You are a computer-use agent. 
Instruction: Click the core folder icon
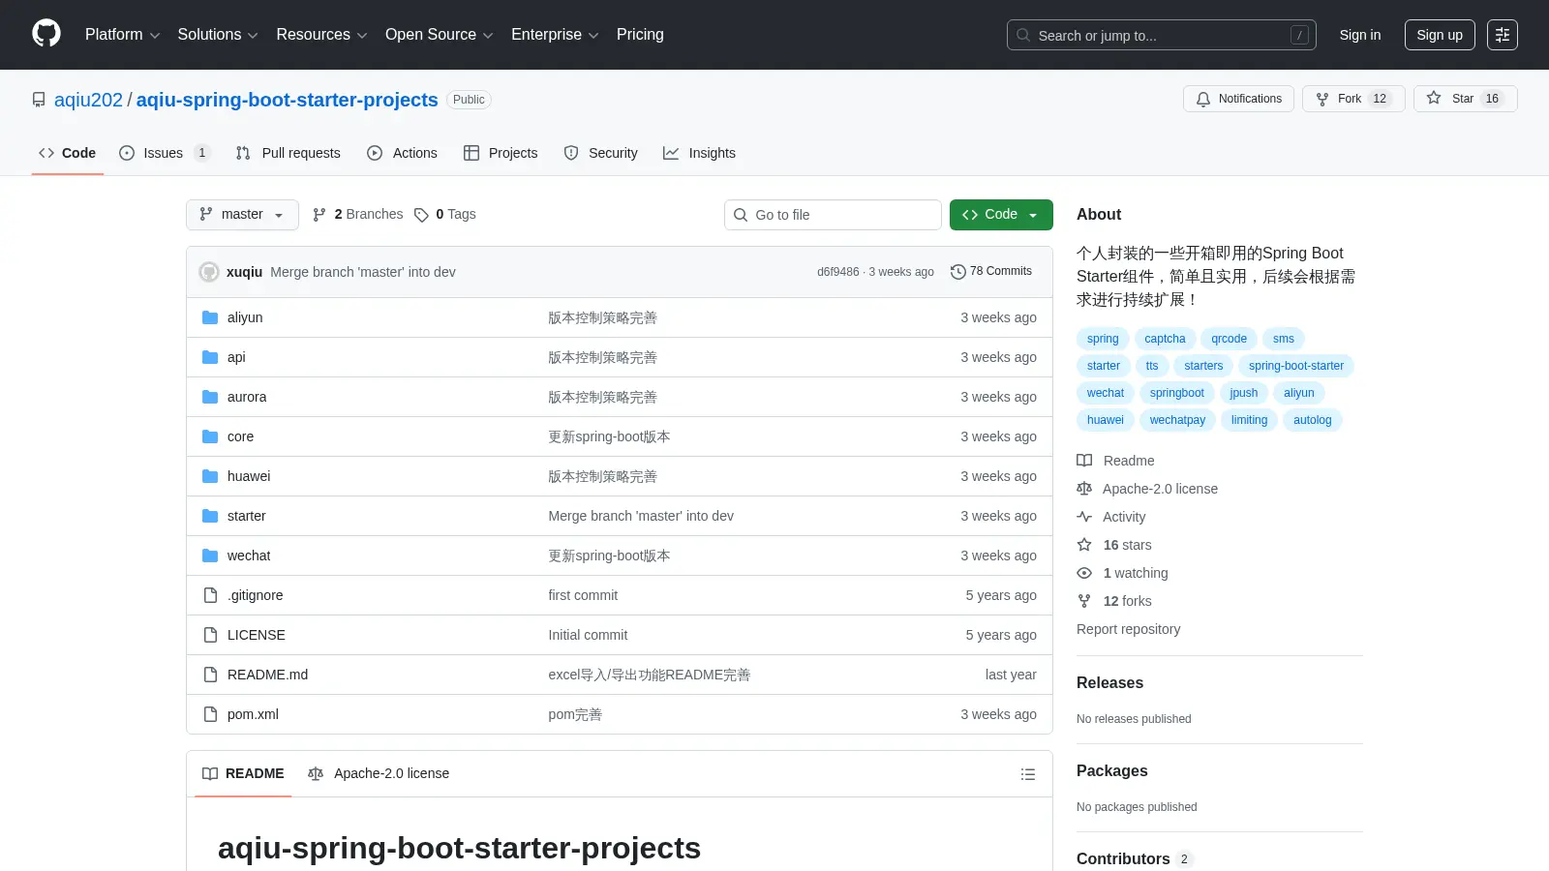[210, 436]
